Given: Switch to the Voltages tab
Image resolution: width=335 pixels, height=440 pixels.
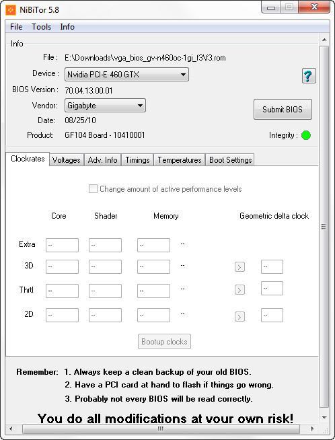Looking at the screenshot, I should coord(67,160).
